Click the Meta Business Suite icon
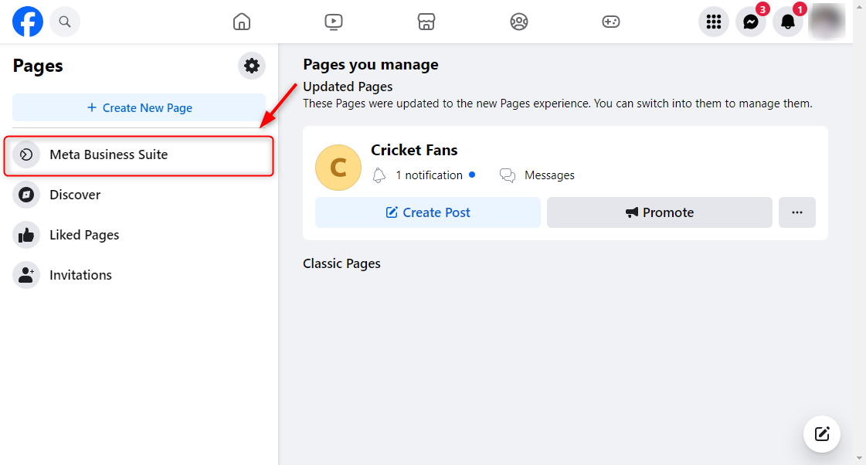 (26, 154)
